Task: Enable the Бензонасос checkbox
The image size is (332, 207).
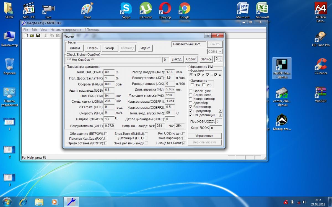Action: (191, 95)
